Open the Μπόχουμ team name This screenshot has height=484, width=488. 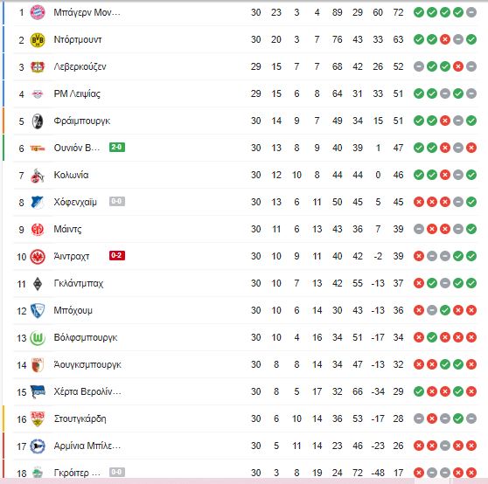tap(73, 310)
